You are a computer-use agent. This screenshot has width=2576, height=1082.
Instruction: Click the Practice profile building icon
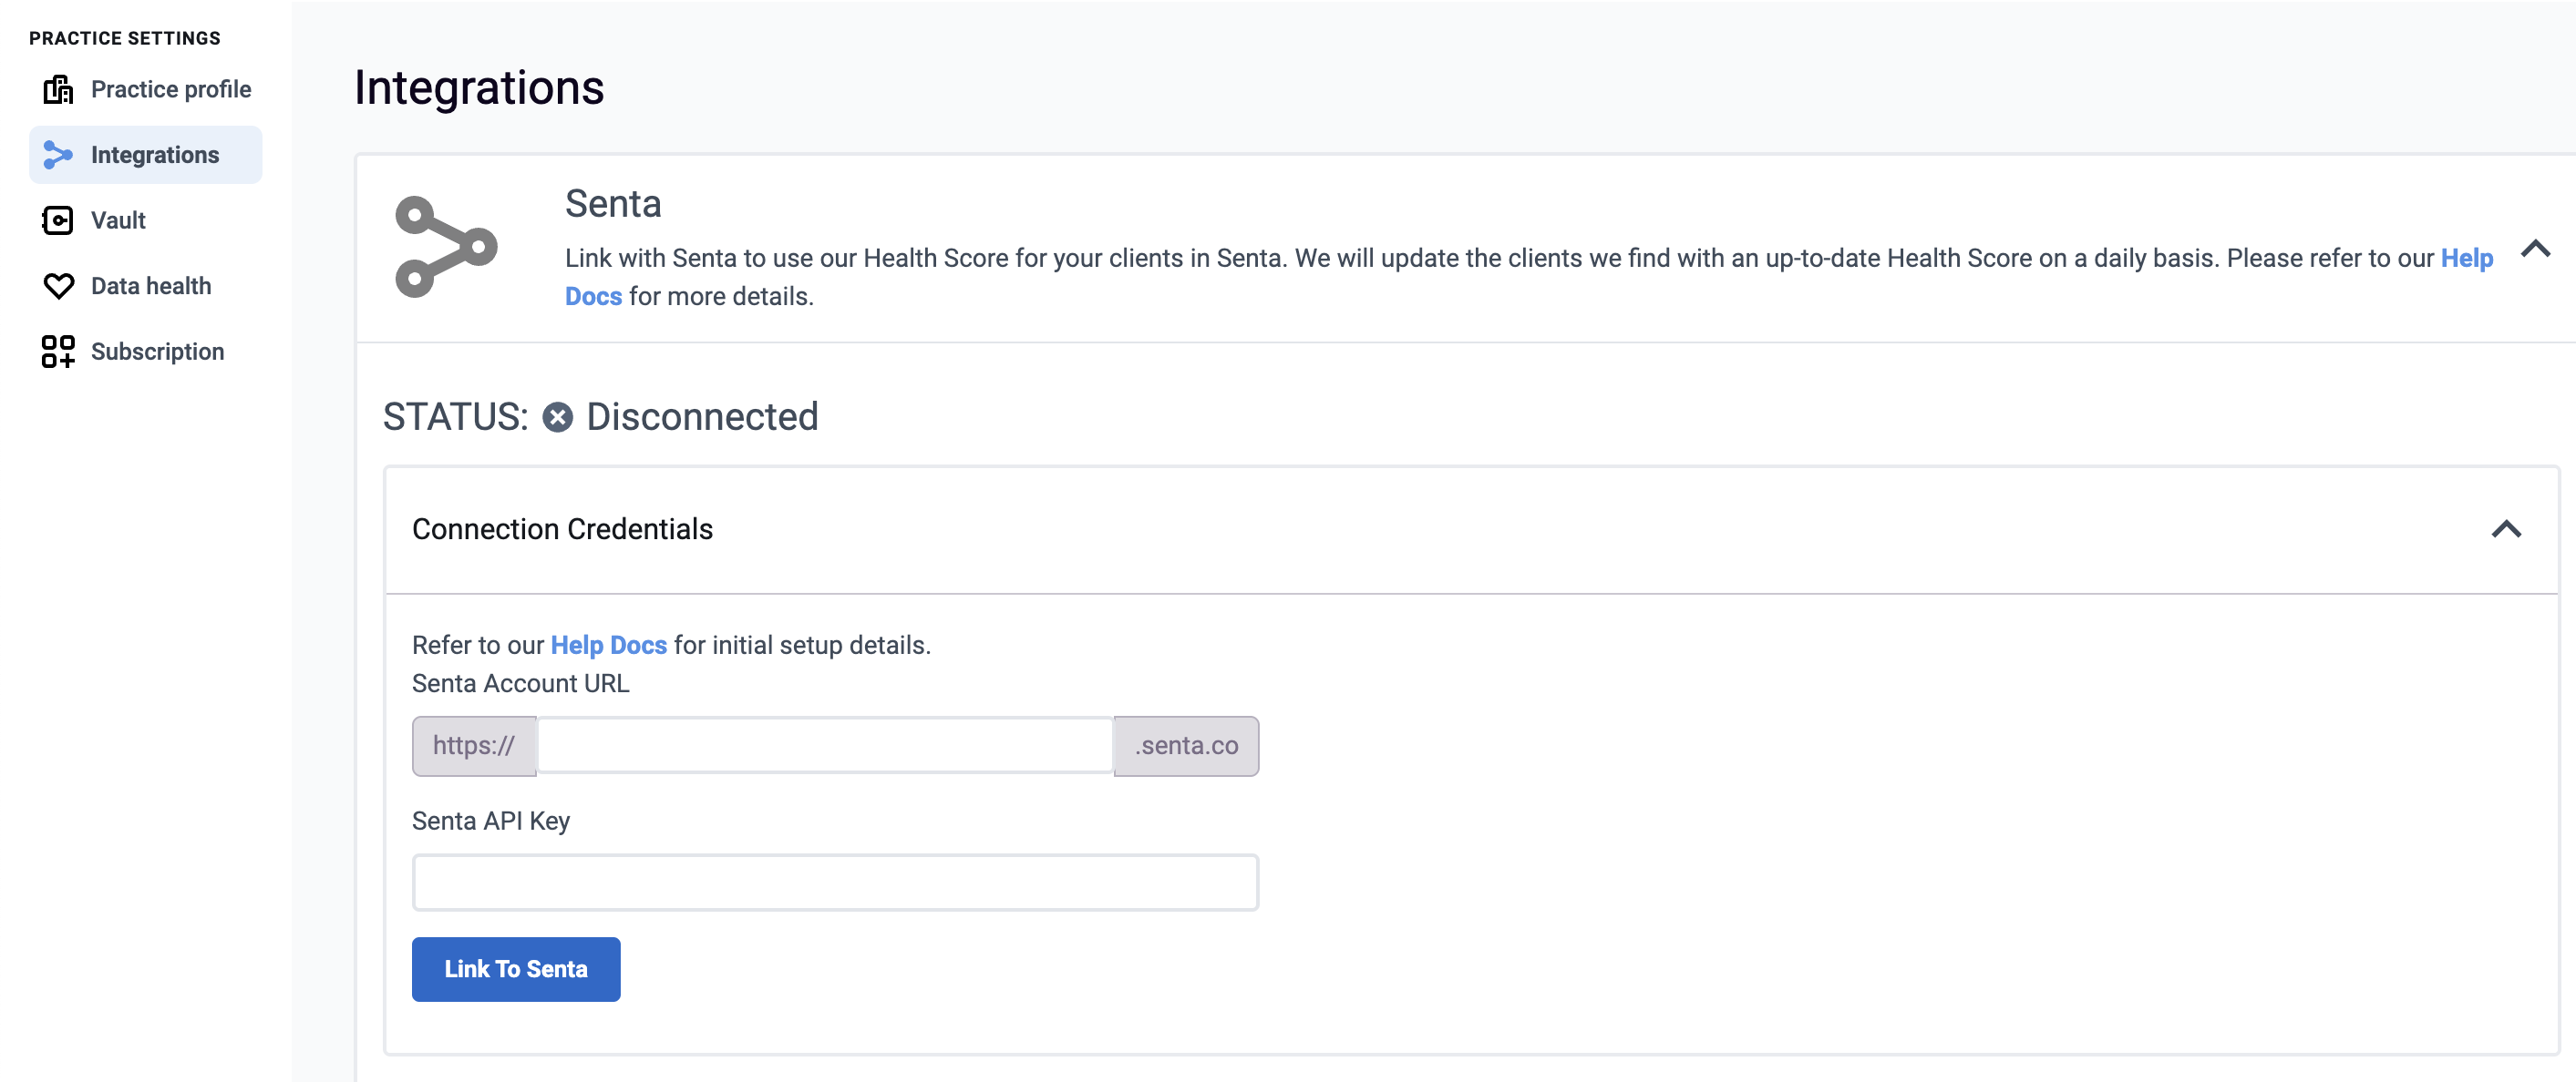[58, 90]
